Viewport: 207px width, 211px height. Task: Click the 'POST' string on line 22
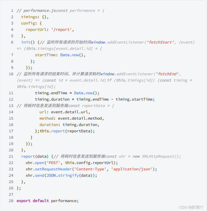[x=53, y=163]
